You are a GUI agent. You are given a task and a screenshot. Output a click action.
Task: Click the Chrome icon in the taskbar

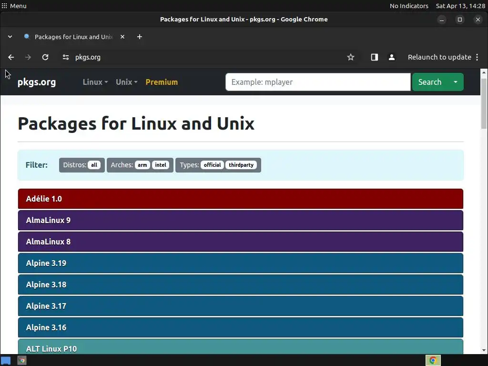click(433, 360)
